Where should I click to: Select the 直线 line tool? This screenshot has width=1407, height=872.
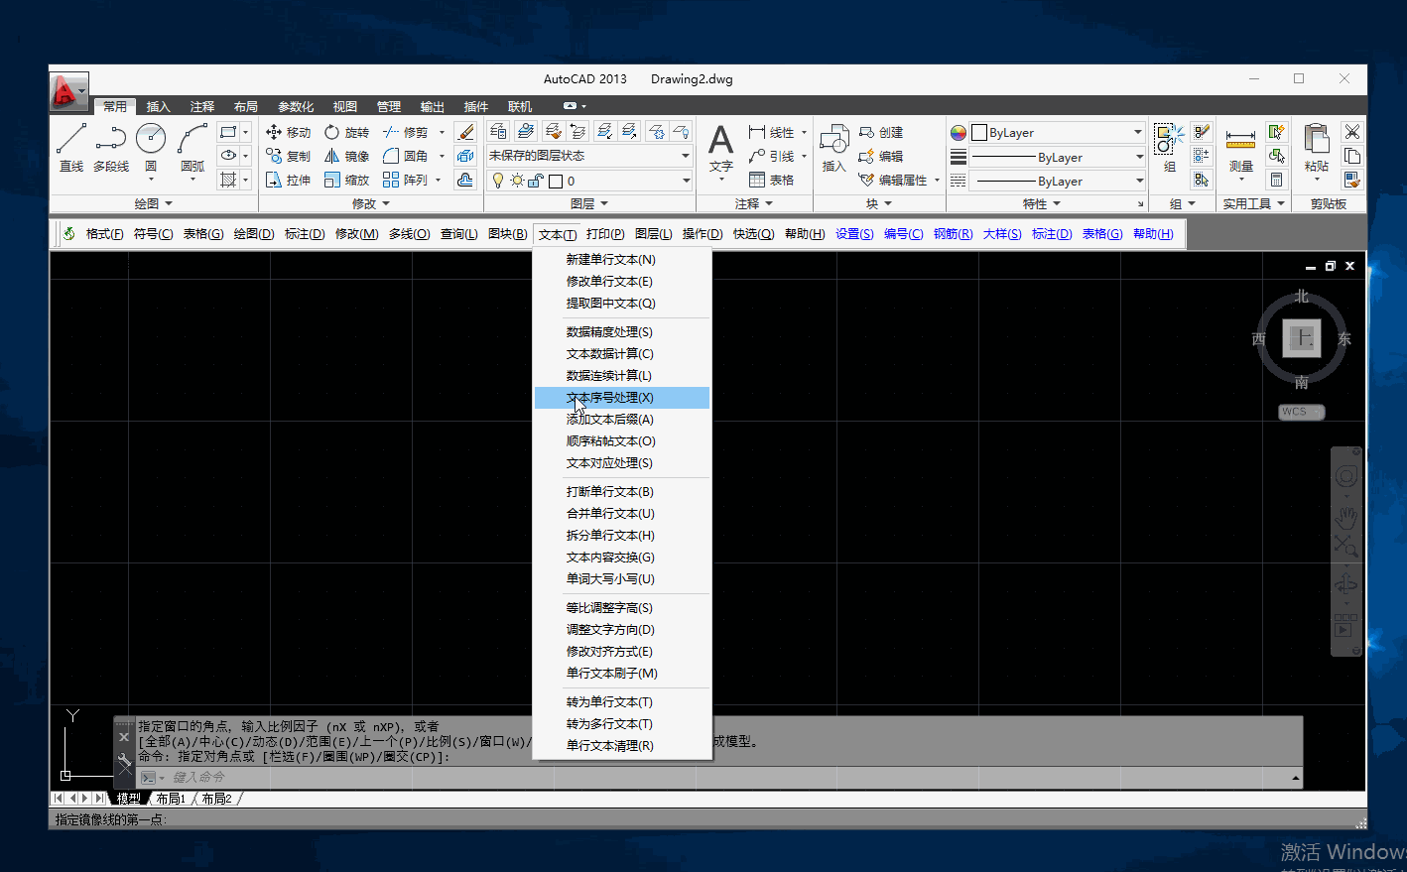click(x=71, y=148)
